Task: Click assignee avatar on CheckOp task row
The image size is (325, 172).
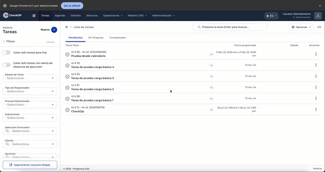Action: tap(211, 110)
